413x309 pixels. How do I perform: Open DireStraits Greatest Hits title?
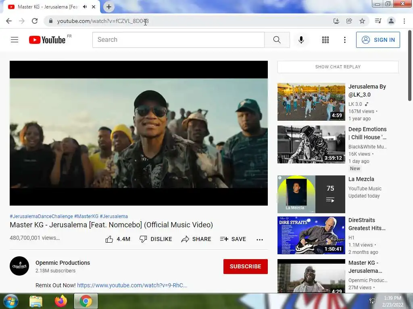coord(367,224)
